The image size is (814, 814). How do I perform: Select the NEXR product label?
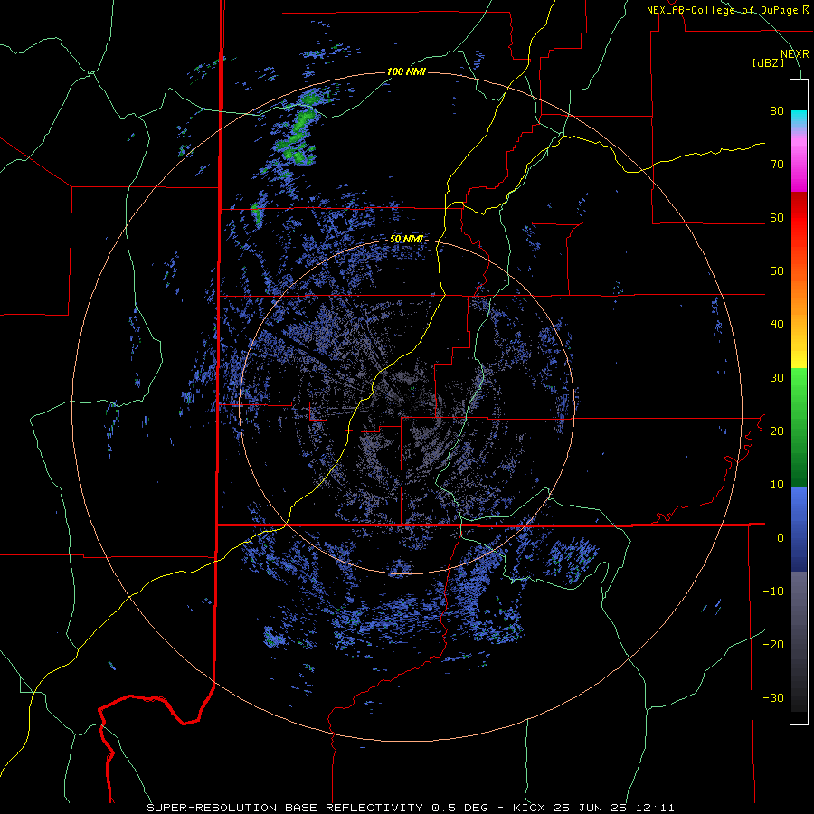click(794, 54)
